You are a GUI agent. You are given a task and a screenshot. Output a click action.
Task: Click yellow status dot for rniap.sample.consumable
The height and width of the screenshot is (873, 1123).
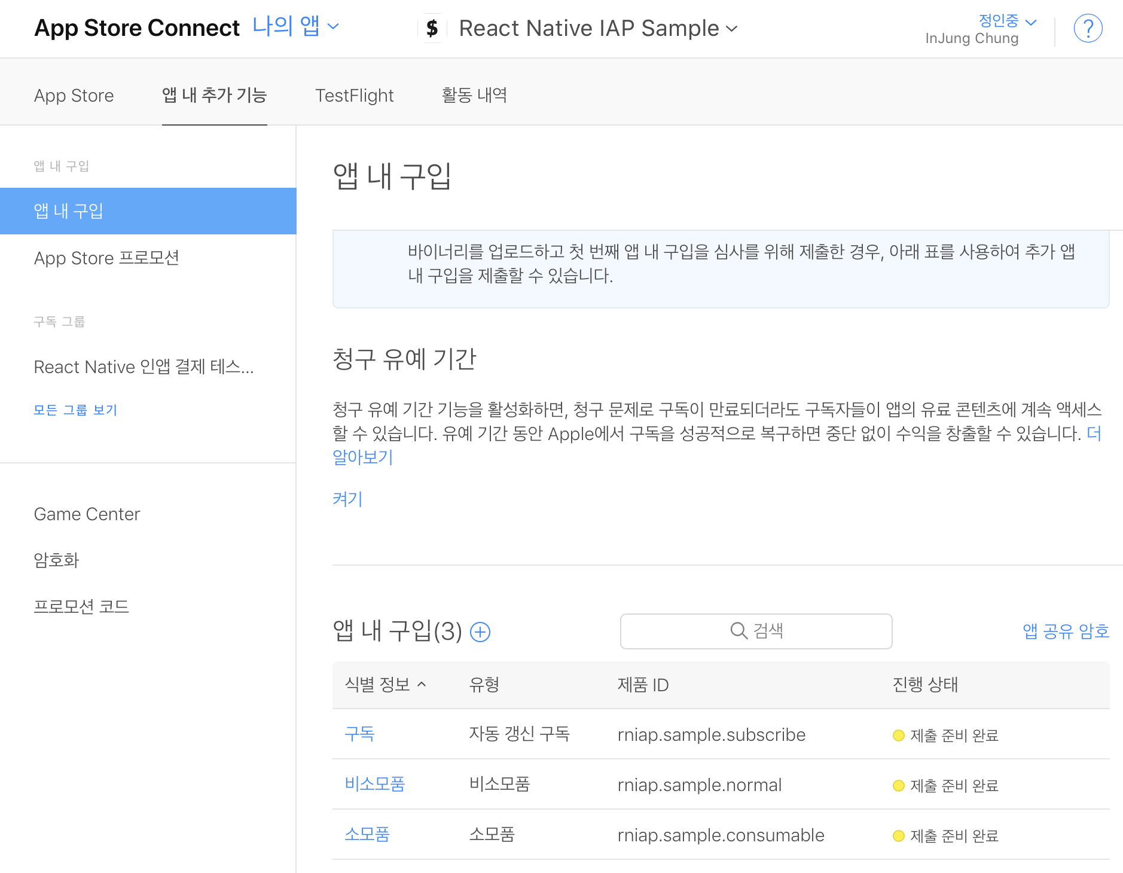point(898,835)
